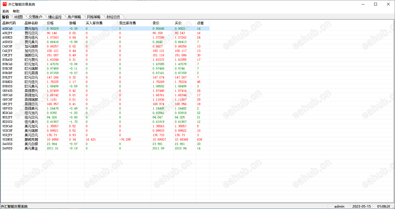Click the 买入库存费 column header
Screen dimensions: 395x209
pyautogui.click(x=101, y=23)
